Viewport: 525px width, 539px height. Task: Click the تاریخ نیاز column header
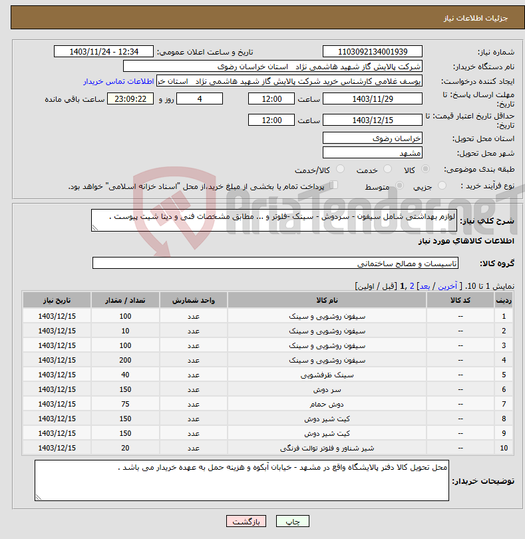point(57,300)
